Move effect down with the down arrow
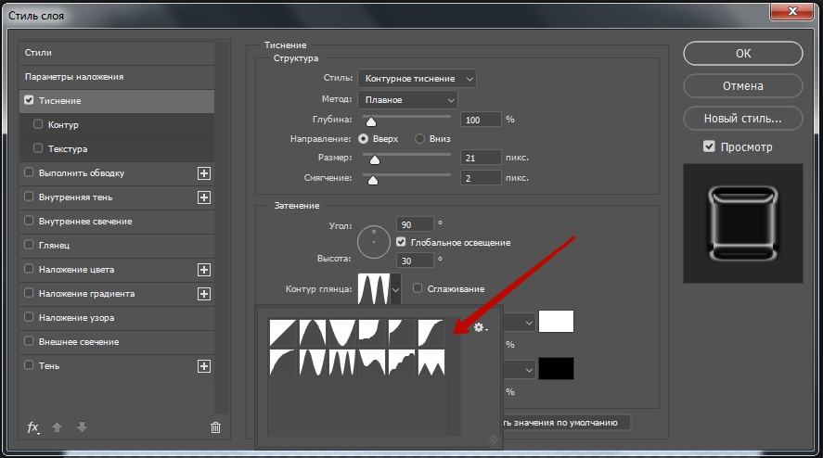This screenshot has height=458, width=823. tap(82, 427)
